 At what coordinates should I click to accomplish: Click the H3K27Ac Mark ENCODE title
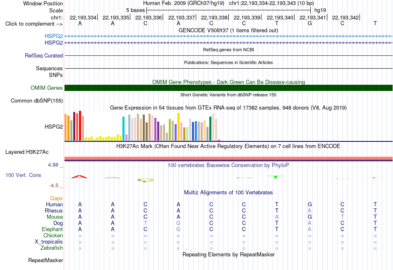tap(228, 146)
